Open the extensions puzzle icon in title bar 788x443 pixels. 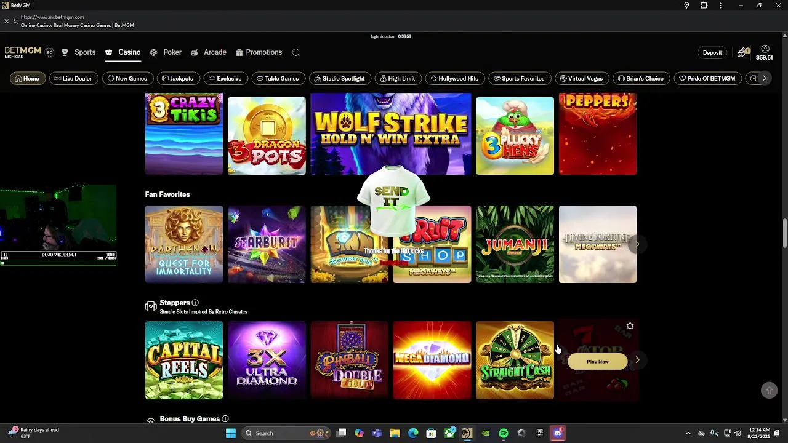[x=704, y=6]
